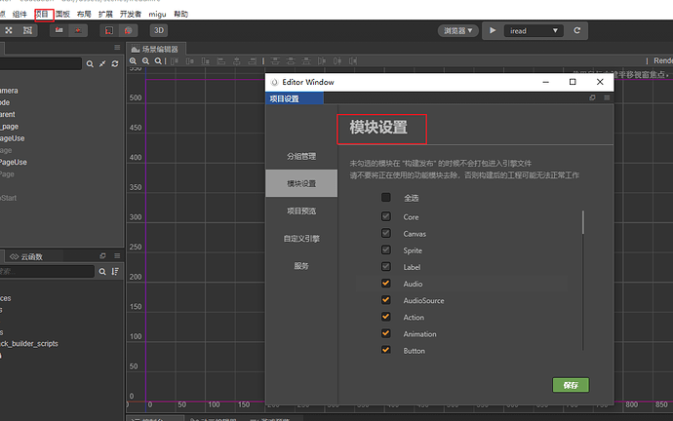Toggle the Label module checkbox
The image size is (673, 421).
tap(386, 266)
